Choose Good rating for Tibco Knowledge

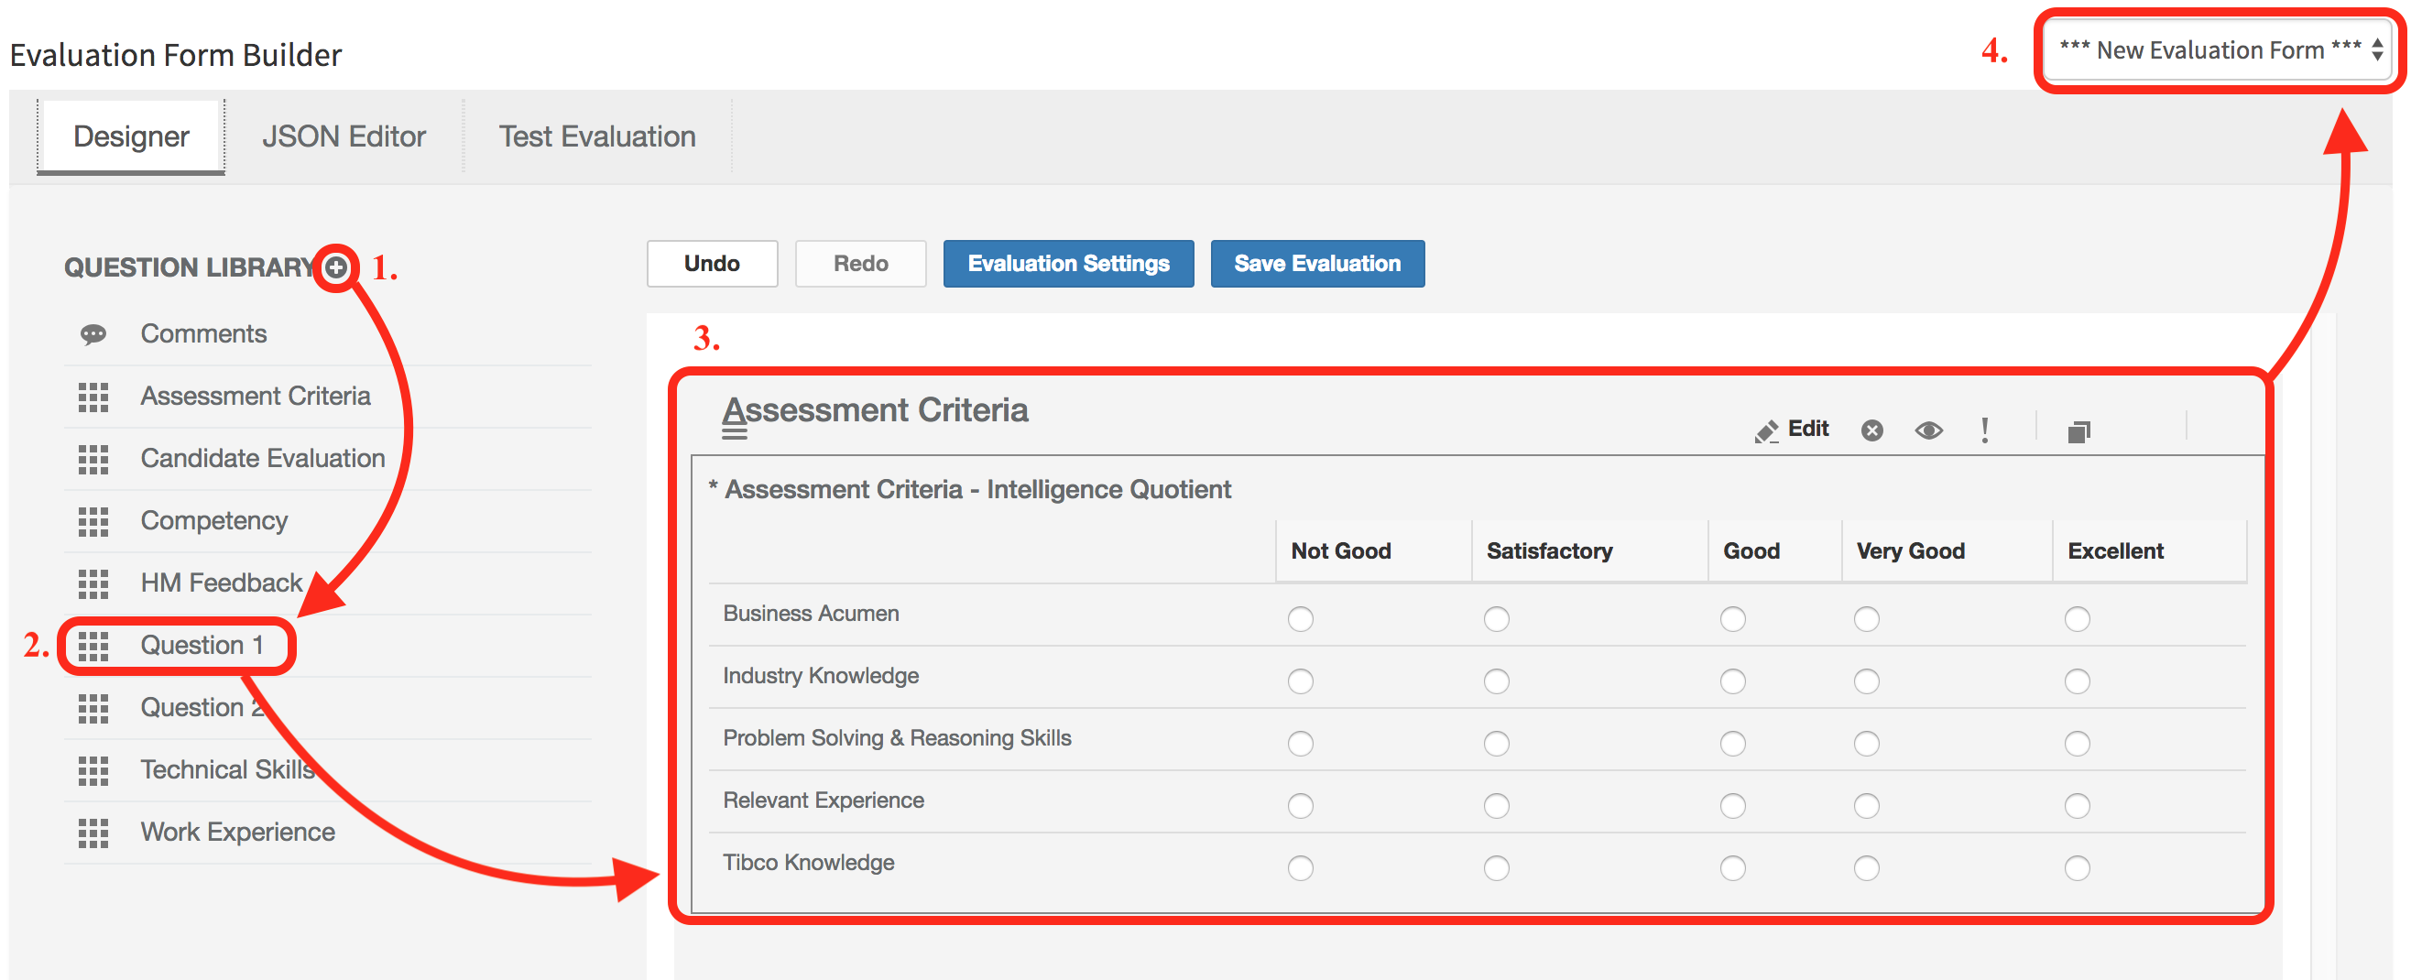click(x=1732, y=868)
